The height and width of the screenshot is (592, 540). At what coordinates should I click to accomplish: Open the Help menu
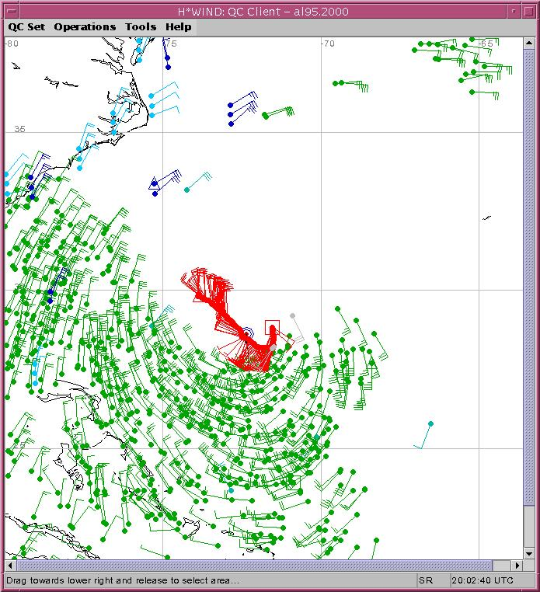[x=178, y=26]
